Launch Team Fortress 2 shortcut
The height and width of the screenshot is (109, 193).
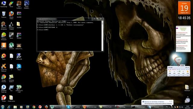coord(19,5)
